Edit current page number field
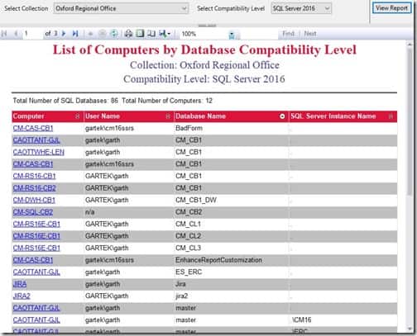 [32, 34]
